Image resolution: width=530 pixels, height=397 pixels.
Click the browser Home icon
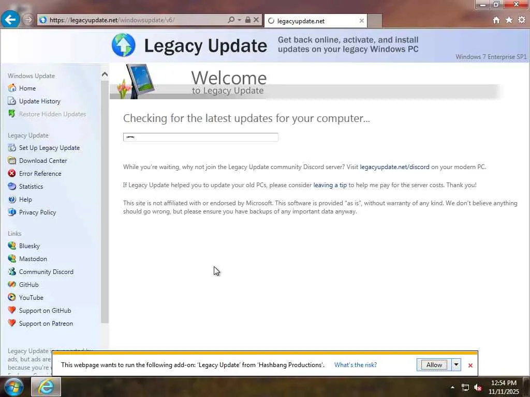496,20
